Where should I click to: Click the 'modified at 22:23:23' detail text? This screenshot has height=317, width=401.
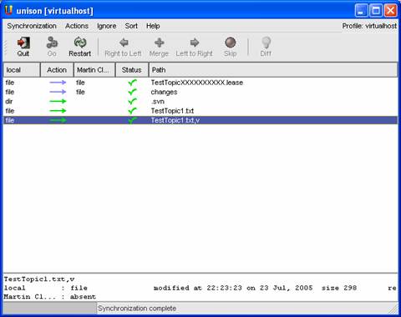(x=198, y=288)
